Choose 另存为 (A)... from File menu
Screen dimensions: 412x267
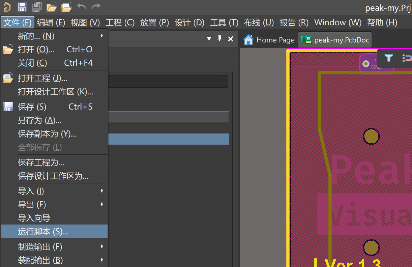(54, 120)
